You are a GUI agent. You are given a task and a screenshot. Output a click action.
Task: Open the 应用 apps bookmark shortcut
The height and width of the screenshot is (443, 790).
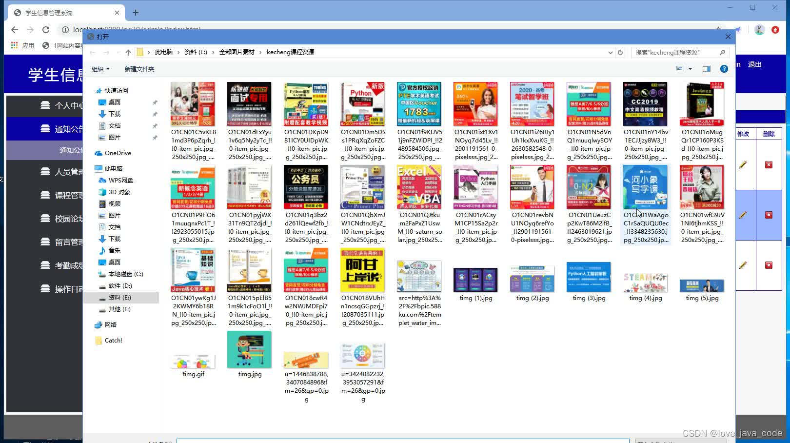(22, 45)
